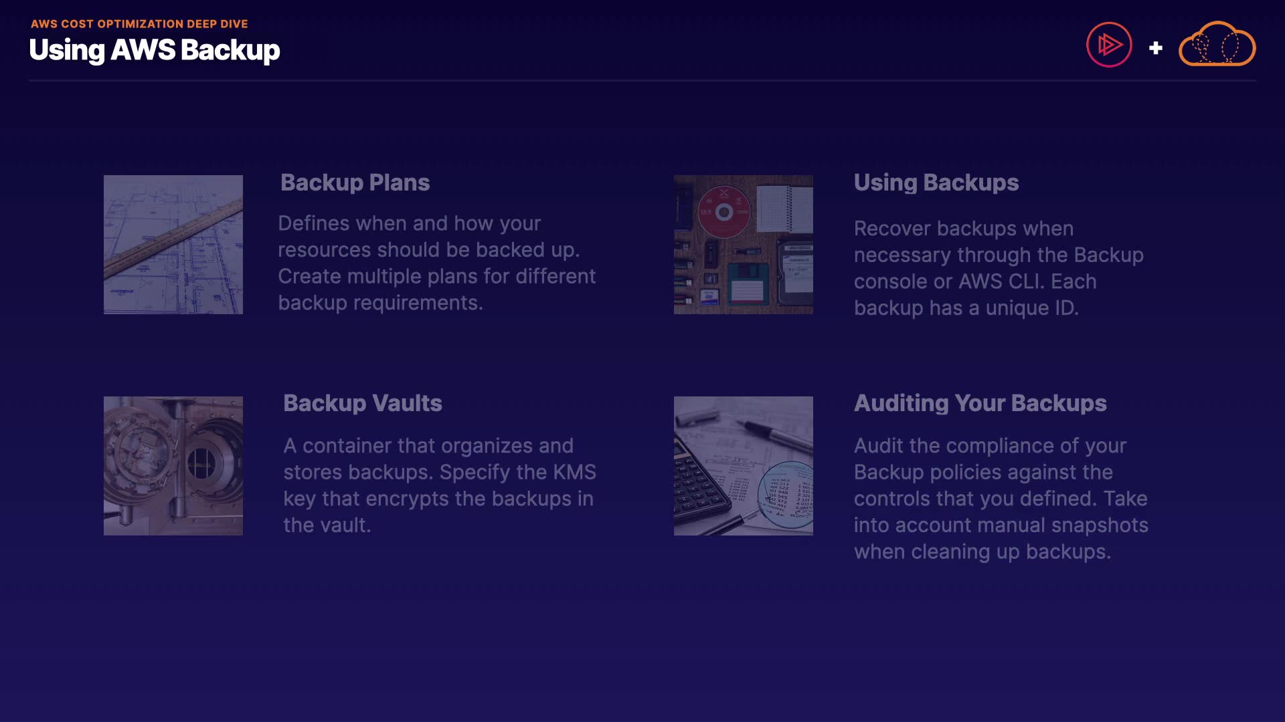This screenshot has height=722, width=1285.
Task: Click the Backup Plans description paragraph
Action: [x=436, y=263]
